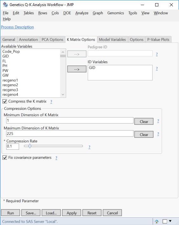The height and width of the screenshot is (225, 179).
Task: Click the Compression Rate slider handle
Action: tap(30, 146)
